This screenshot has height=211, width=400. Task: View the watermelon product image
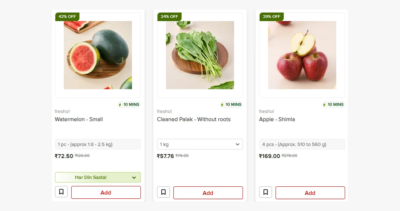coord(98,55)
